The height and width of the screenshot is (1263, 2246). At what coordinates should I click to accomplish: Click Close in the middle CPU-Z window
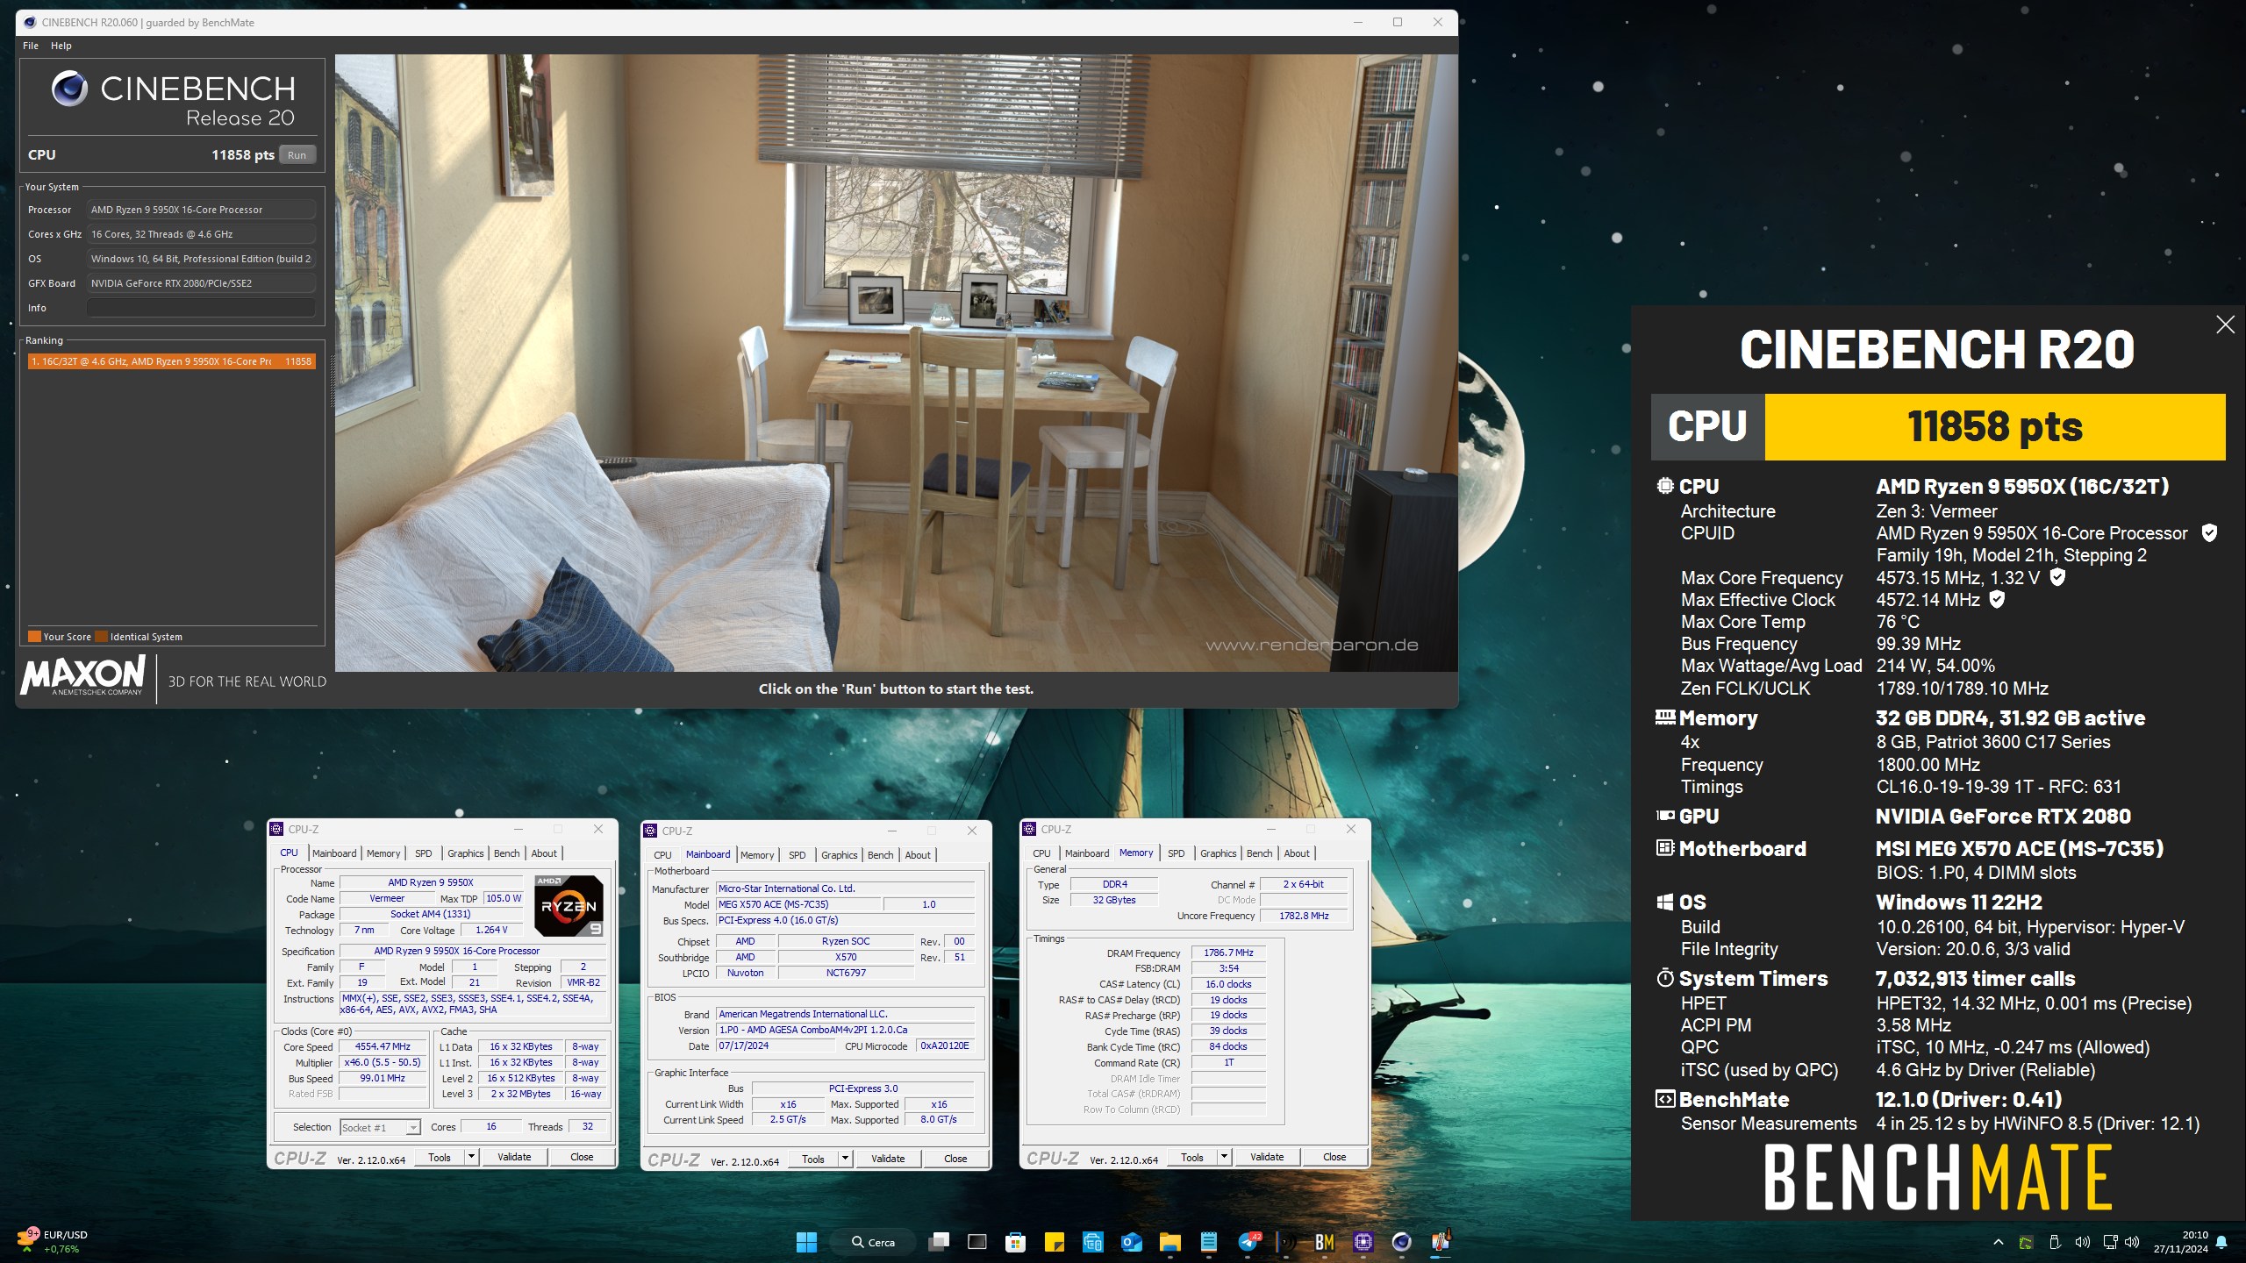pyautogui.click(x=955, y=1159)
